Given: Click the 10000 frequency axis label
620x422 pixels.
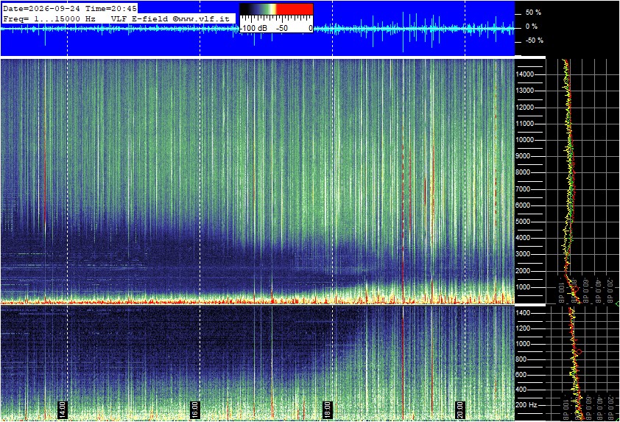Looking at the screenshot, I should 525,140.
